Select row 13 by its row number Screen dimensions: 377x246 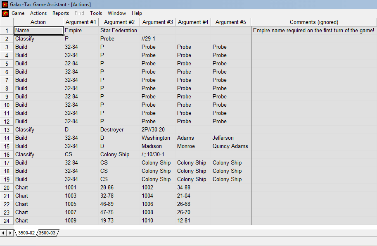click(7, 129)
